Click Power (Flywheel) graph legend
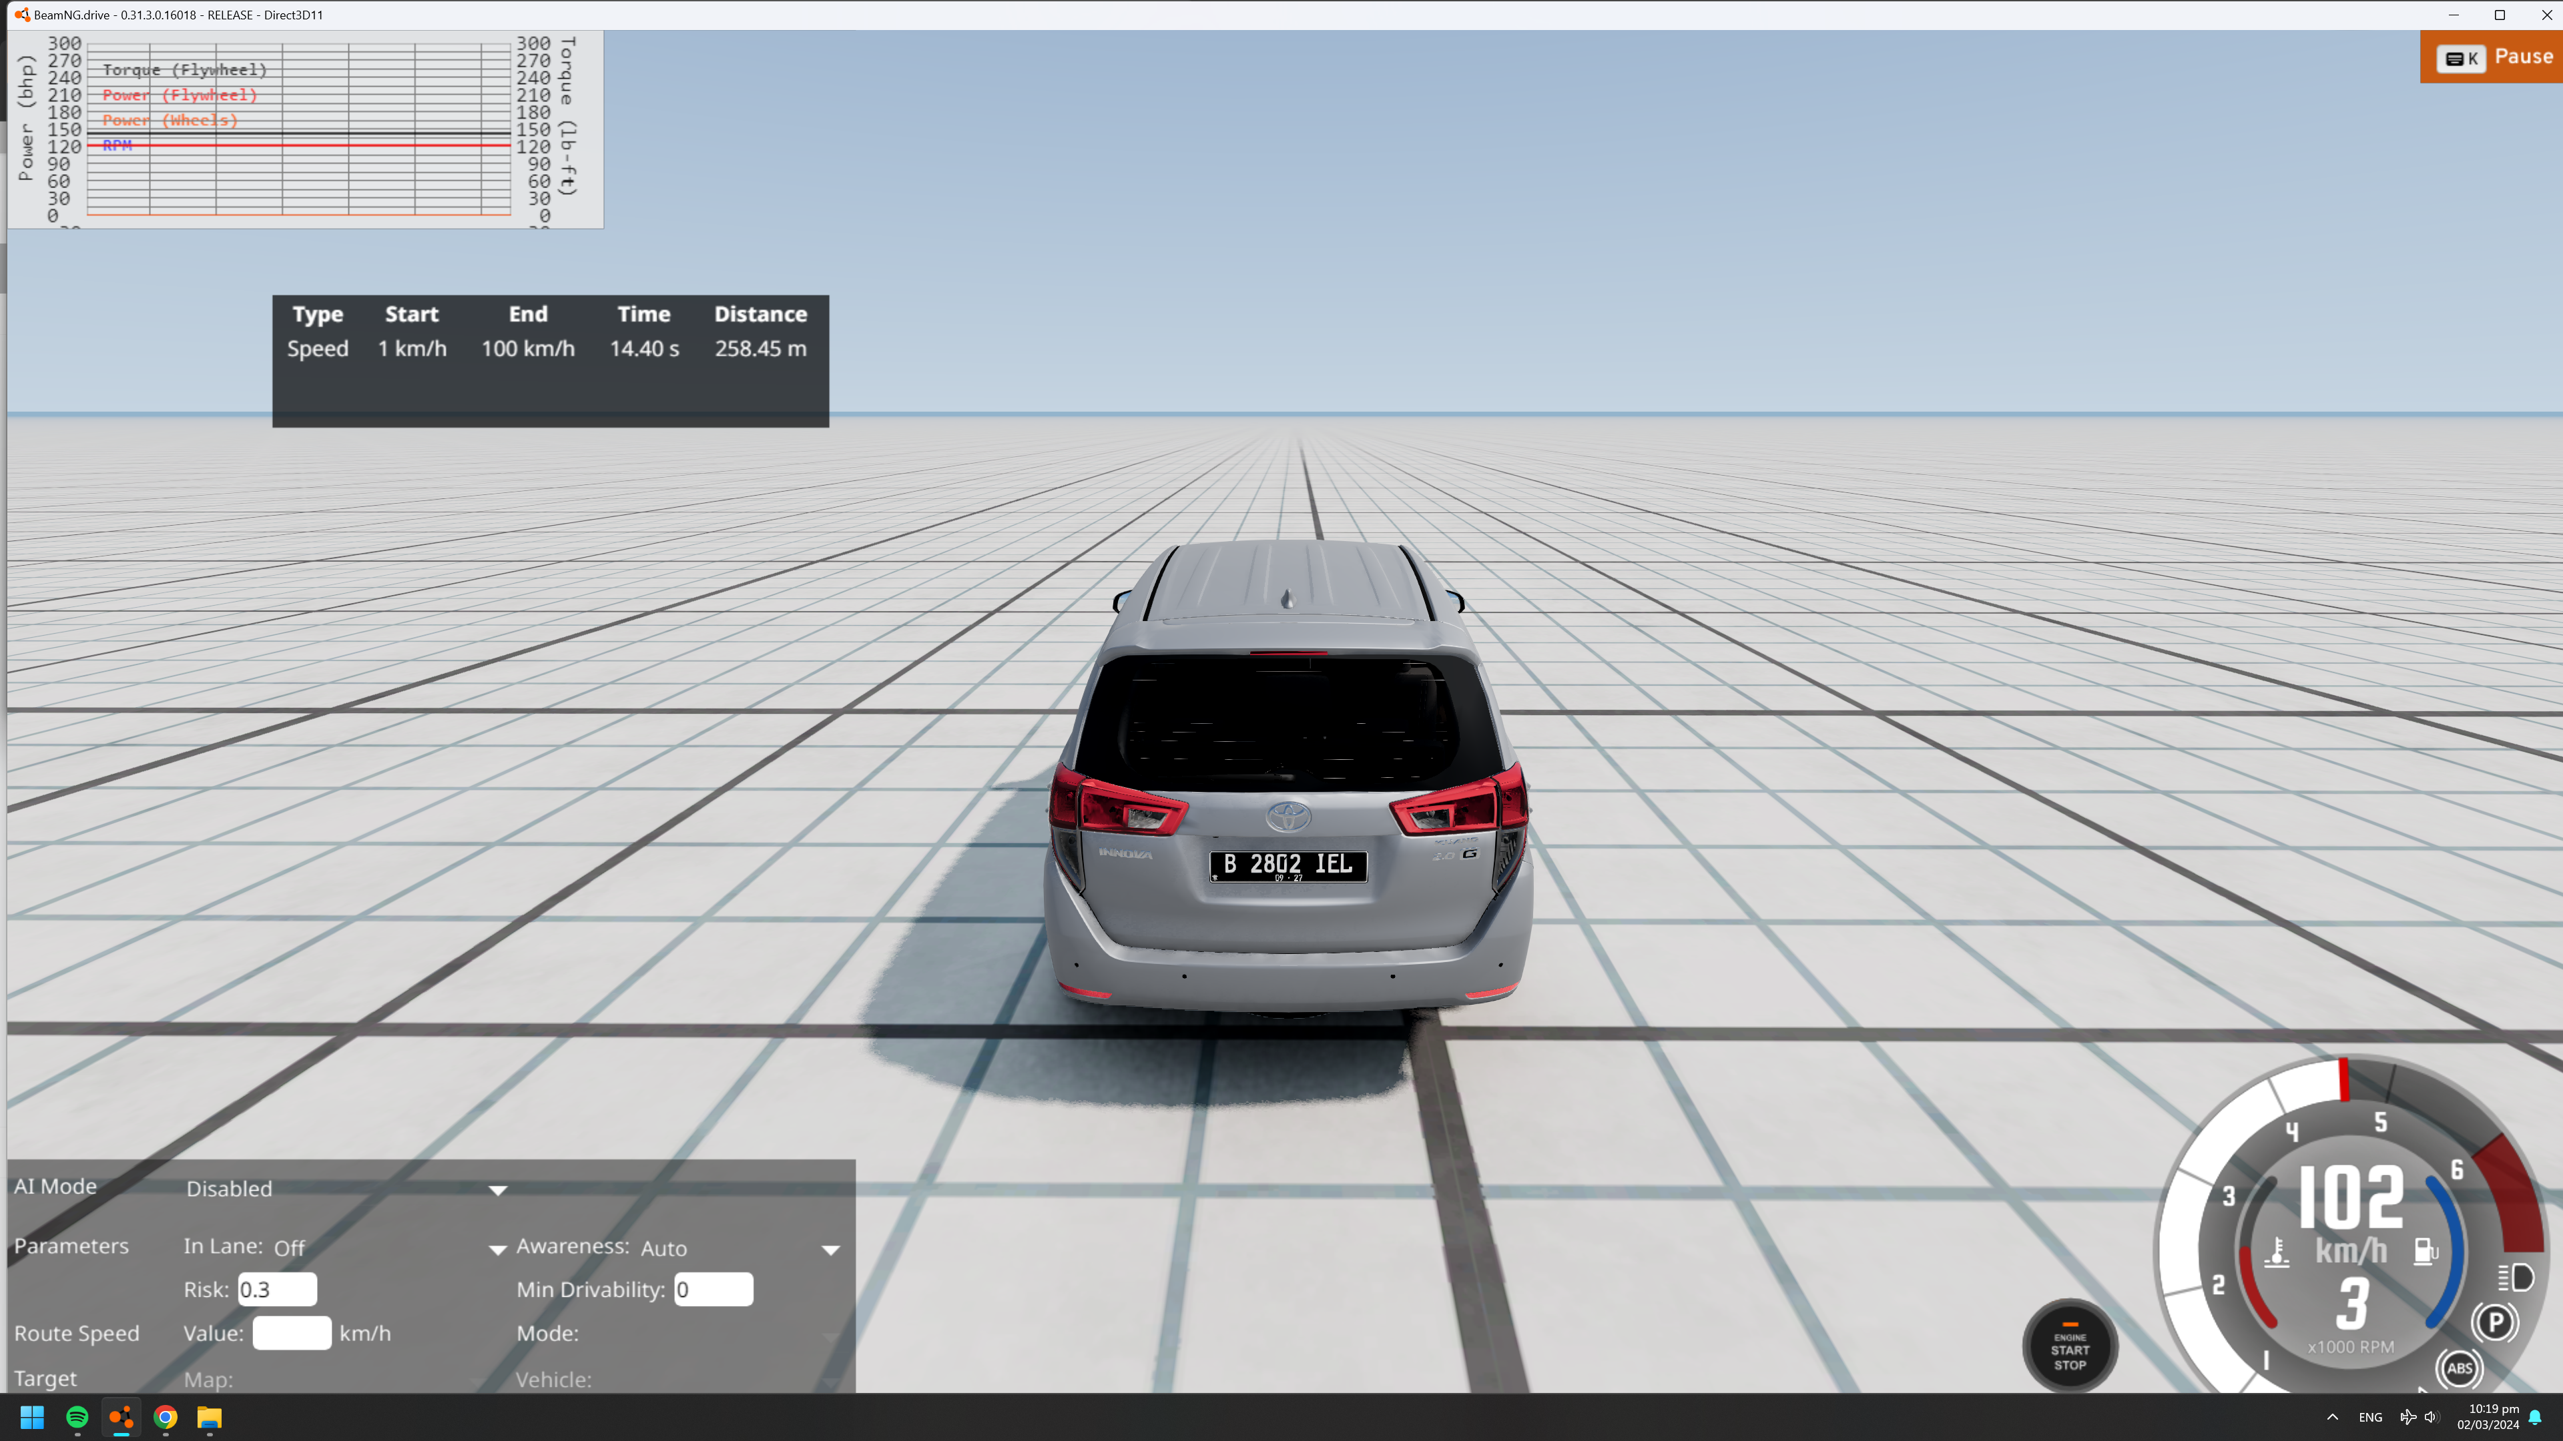This screenshot has width=2563, height=1441. 180,95
